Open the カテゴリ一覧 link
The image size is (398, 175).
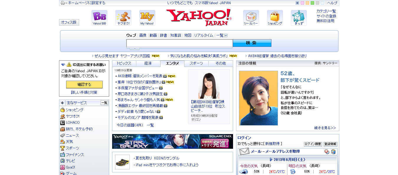coord(326,11)
